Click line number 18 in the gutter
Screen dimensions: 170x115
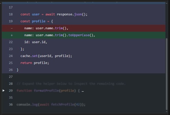[11, 14]
